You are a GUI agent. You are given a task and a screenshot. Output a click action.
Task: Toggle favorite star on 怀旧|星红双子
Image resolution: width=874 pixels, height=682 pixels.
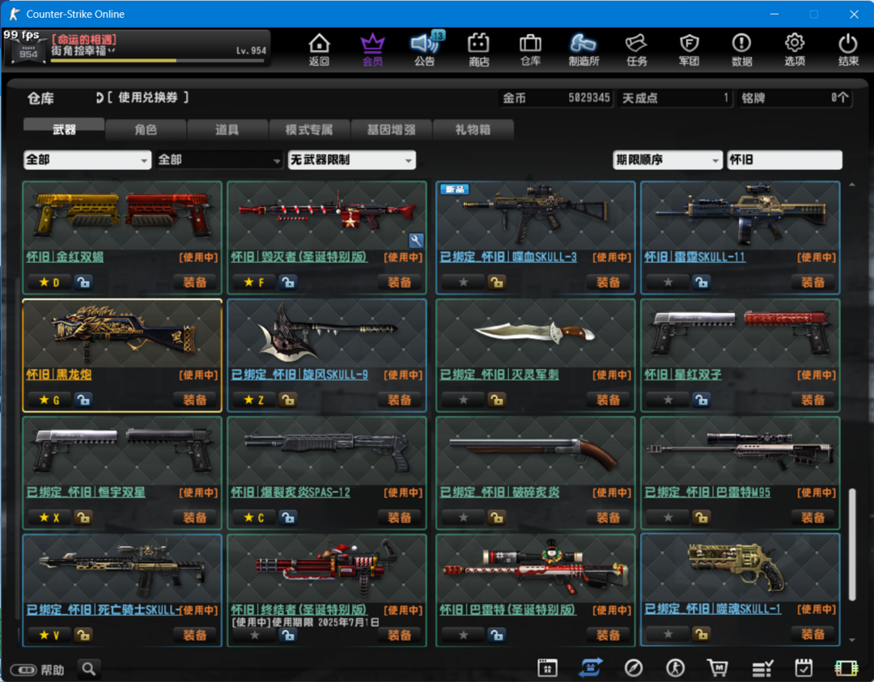tap(668, 400)
